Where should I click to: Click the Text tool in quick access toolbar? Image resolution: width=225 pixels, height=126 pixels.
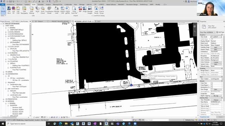[39, 1]
